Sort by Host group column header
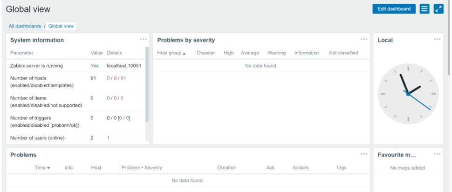The image size is (452, 192). click(171, 53)
